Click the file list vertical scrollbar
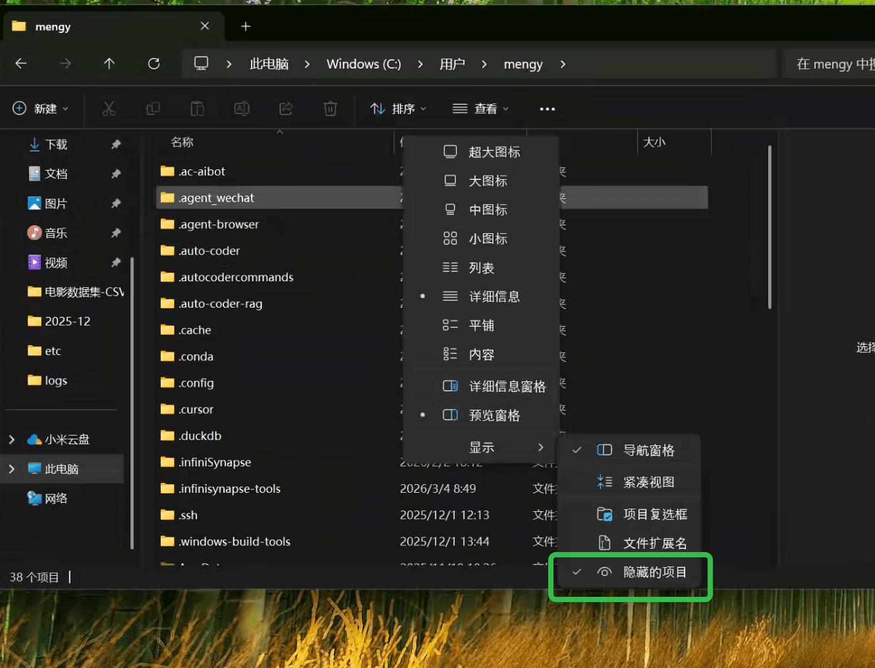The width and height of the screenshot is (875, 668). tap(770, 227)
